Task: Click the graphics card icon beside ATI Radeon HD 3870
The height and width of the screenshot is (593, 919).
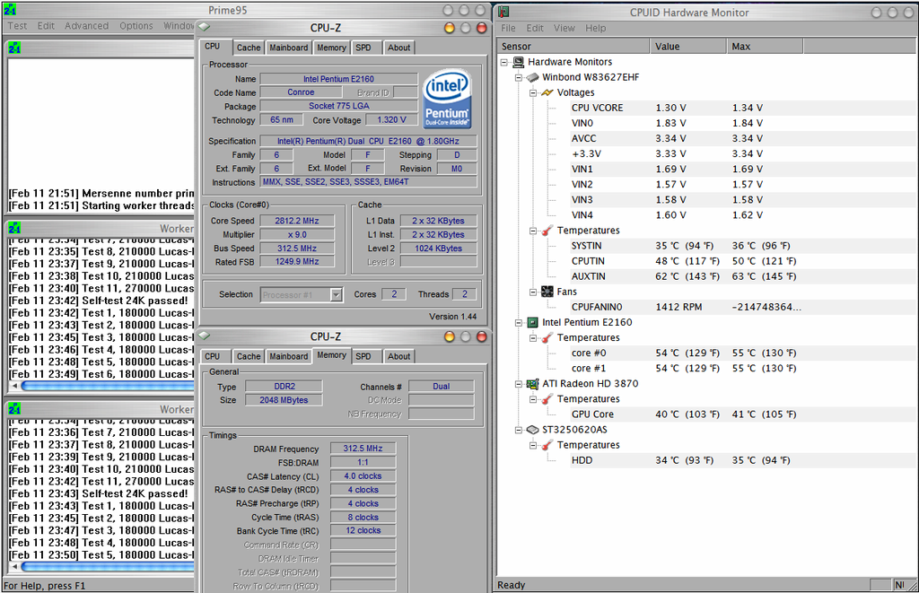Action: coord(532,384)
